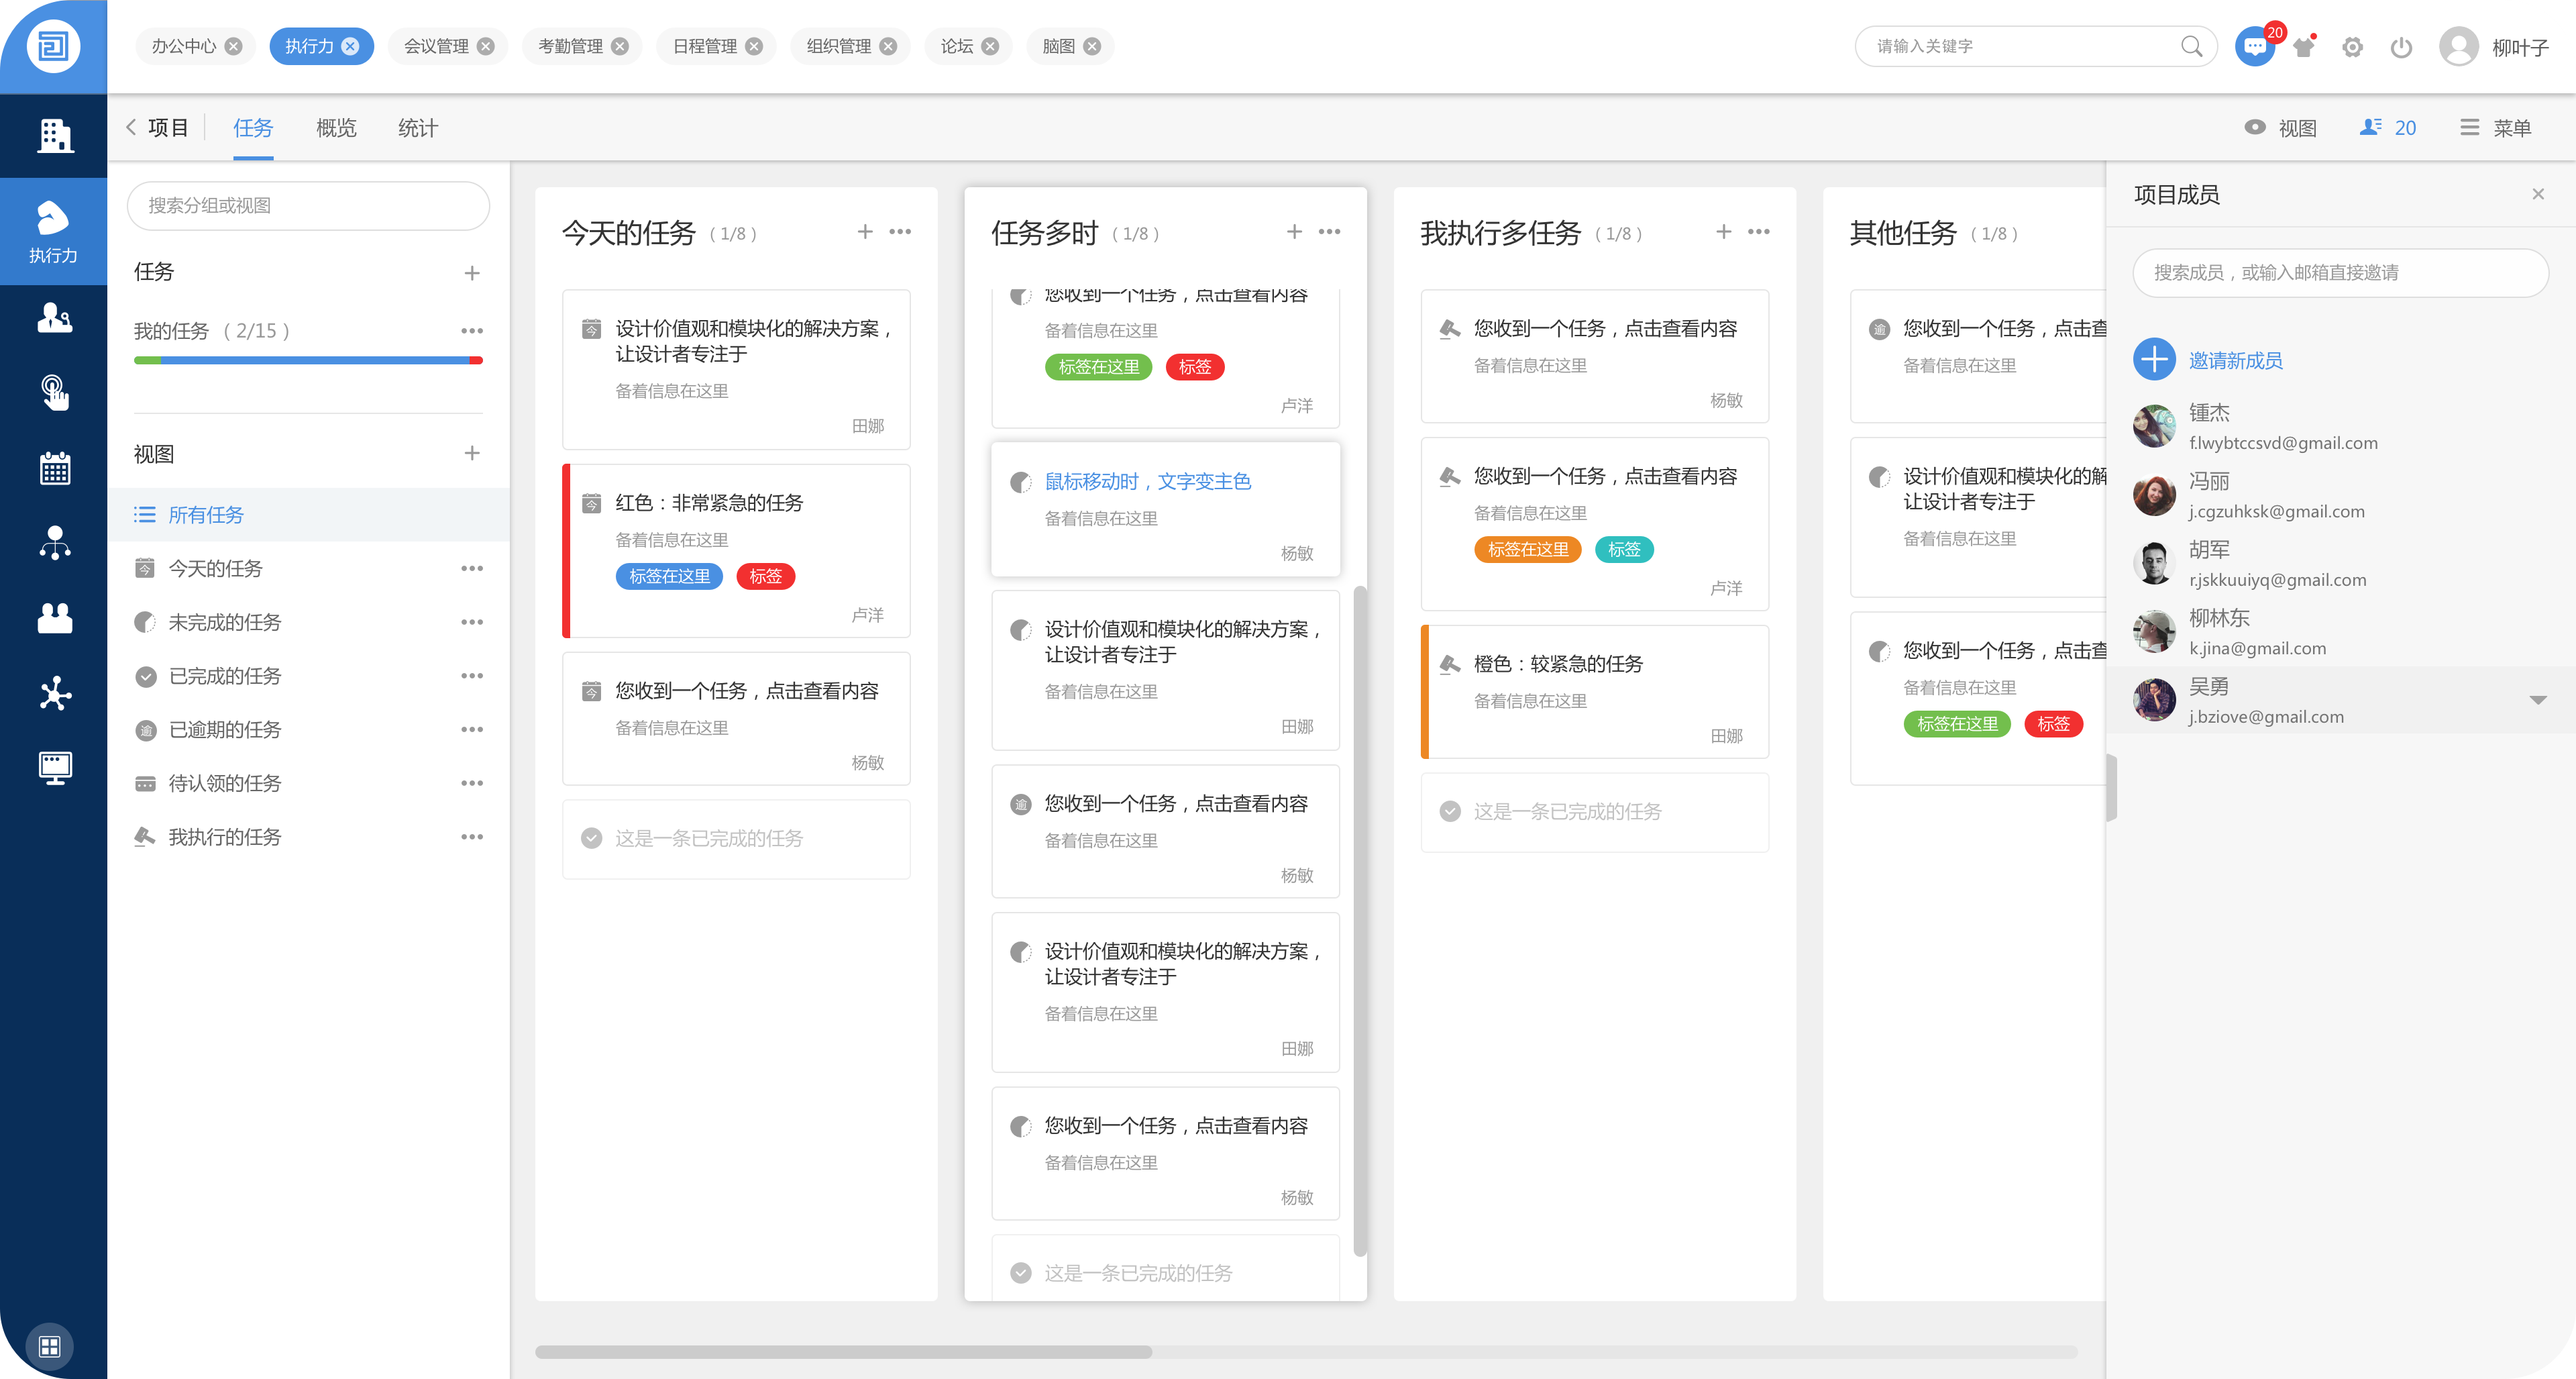Uncheck completed task in 任务多时 column
Image resolution: width=2576 pixels, height=1379 pixels.
pos(1020,1273)
